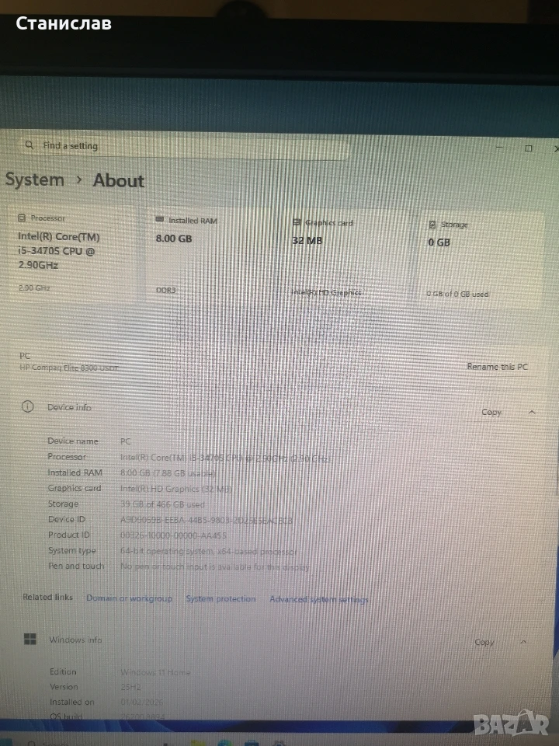
Task: Open System protection link
Action: coord(220,599)
